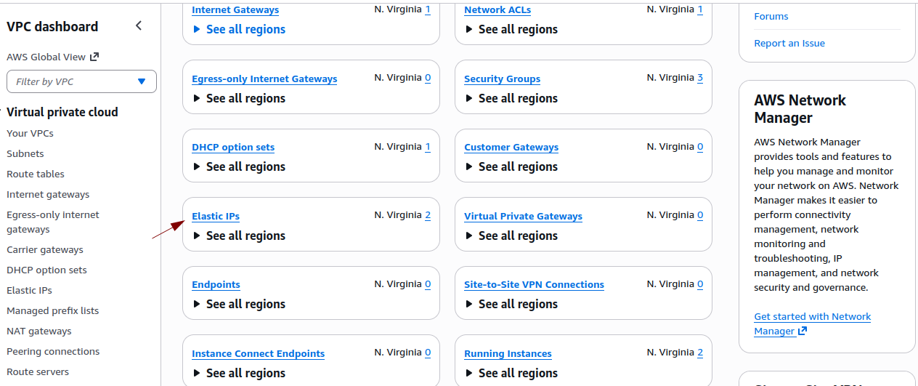Click the Virtual Private Gateways link

tap(523, 216)
